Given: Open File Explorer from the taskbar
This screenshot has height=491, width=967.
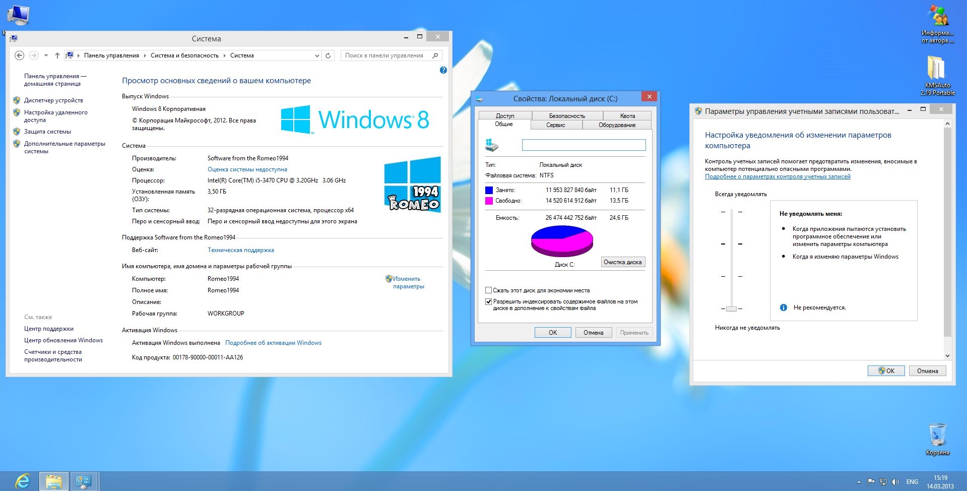Looking at the screenshot, I should pyautogui.click(x=54, y=481).
